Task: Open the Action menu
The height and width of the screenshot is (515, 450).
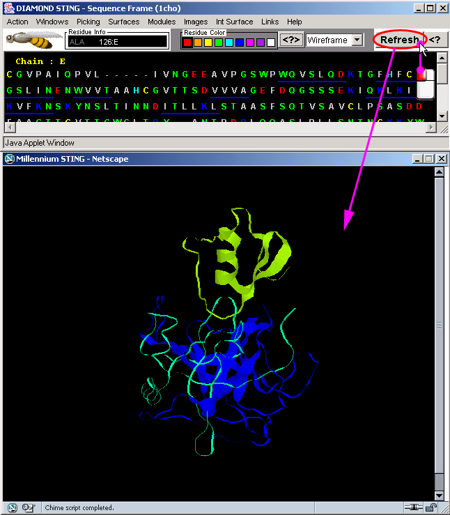Action: [17, 22]
